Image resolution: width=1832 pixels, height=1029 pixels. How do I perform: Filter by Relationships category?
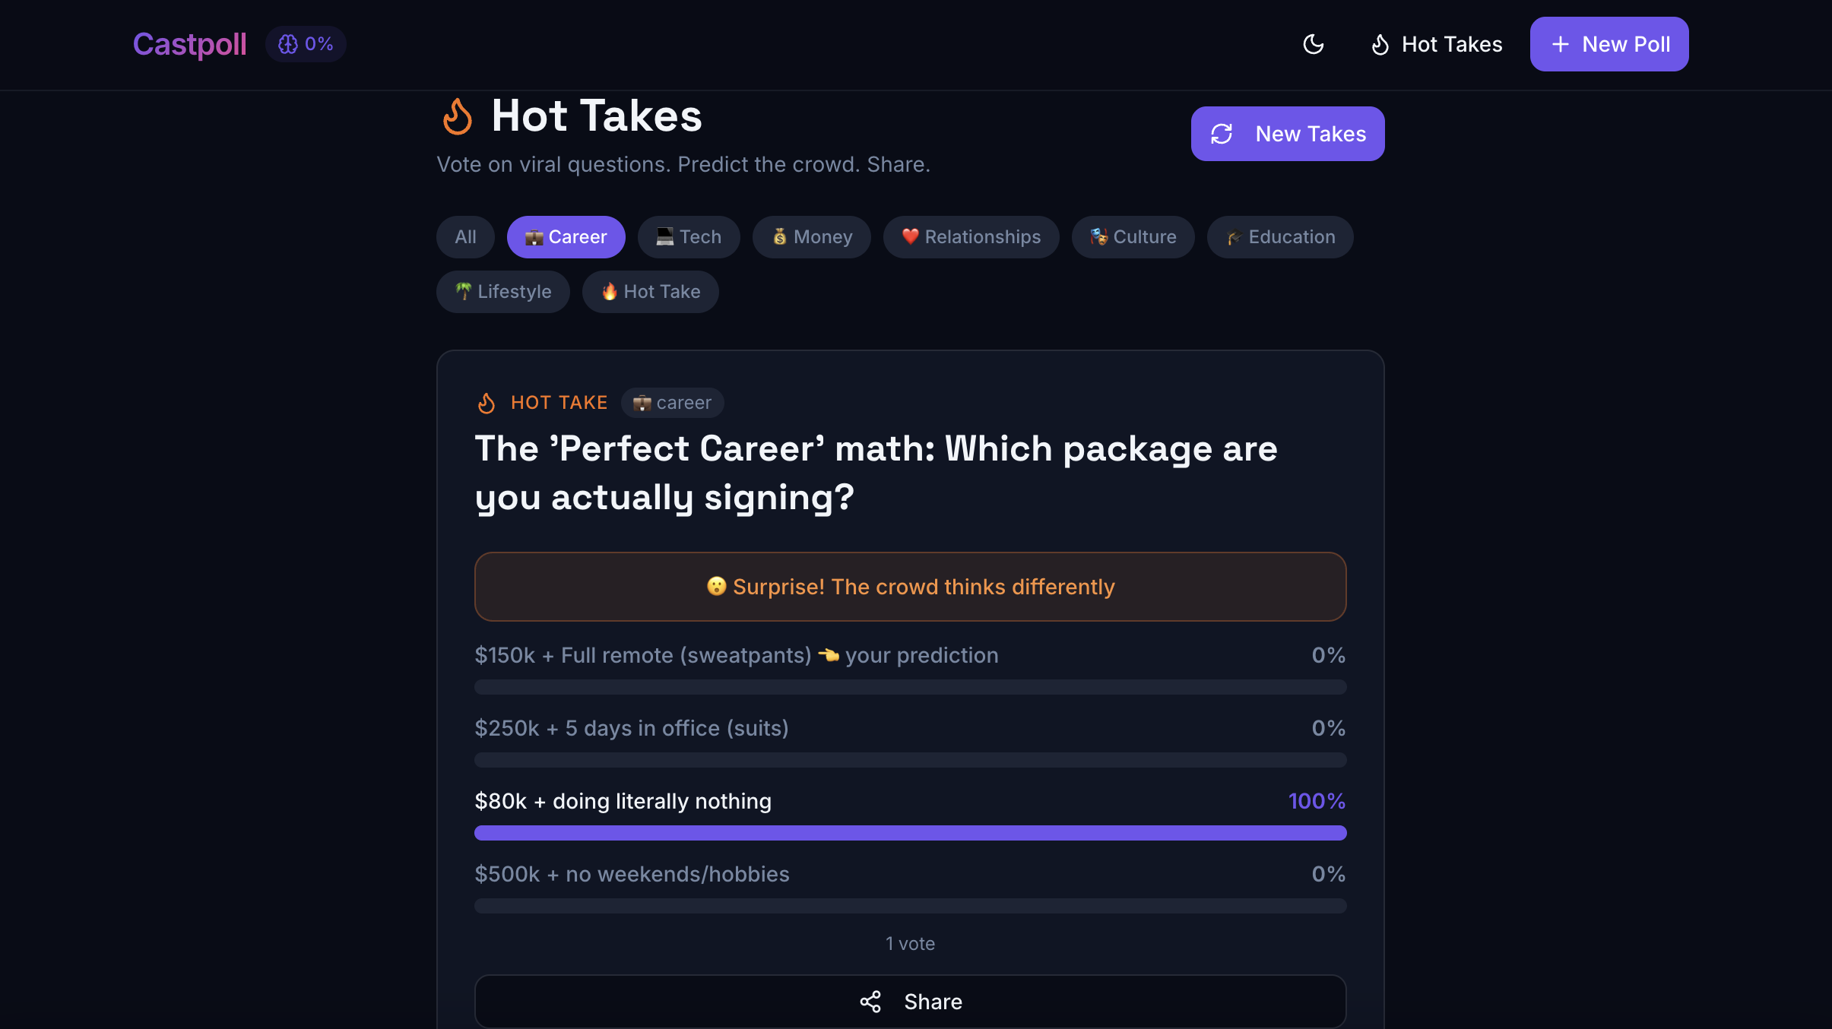click(x=971, y=237)
